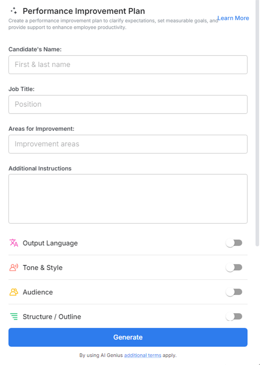Select the Job Title position field
Viewport: 260px width, 365px height.
pyautogui.click(x=128, y=104)
